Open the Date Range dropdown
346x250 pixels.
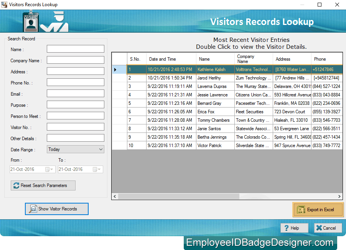(x=101, y=149)
